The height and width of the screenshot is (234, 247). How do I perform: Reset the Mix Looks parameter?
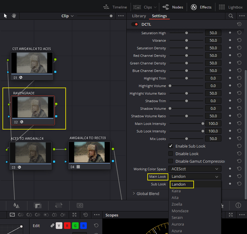pyautogui.click(x=239, y=139)
